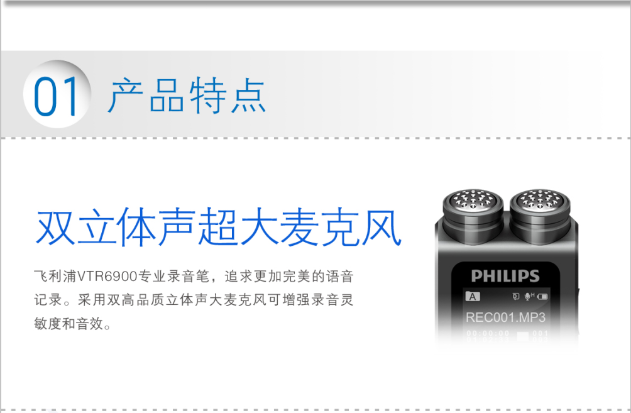Click the folder A icon on recorder screen
This screenshot has width=631, height=413.
[473, 297]
